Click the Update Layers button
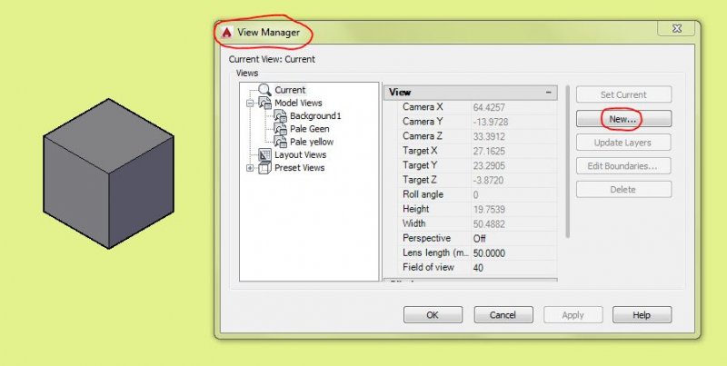Viewport: 727px width, 366px height. [623, 143]
